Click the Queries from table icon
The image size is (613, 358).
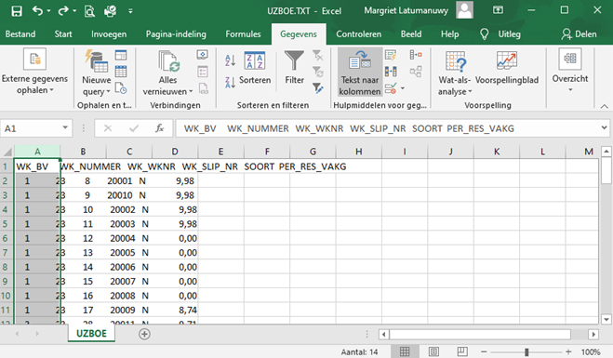121,72
